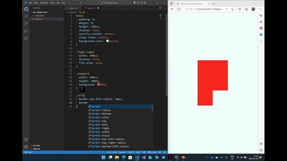The width and height of the screenshot is (287, 161).
Task: Open the Windows Start button
Action: (x=104, y=157)
